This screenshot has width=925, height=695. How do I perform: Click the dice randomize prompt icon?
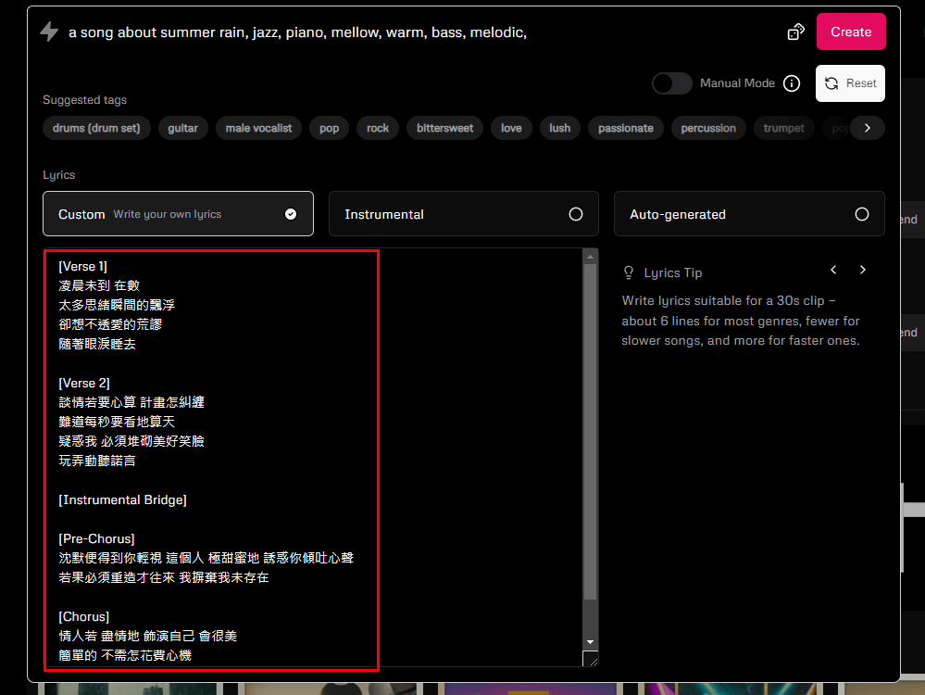(x=795, y=32)
